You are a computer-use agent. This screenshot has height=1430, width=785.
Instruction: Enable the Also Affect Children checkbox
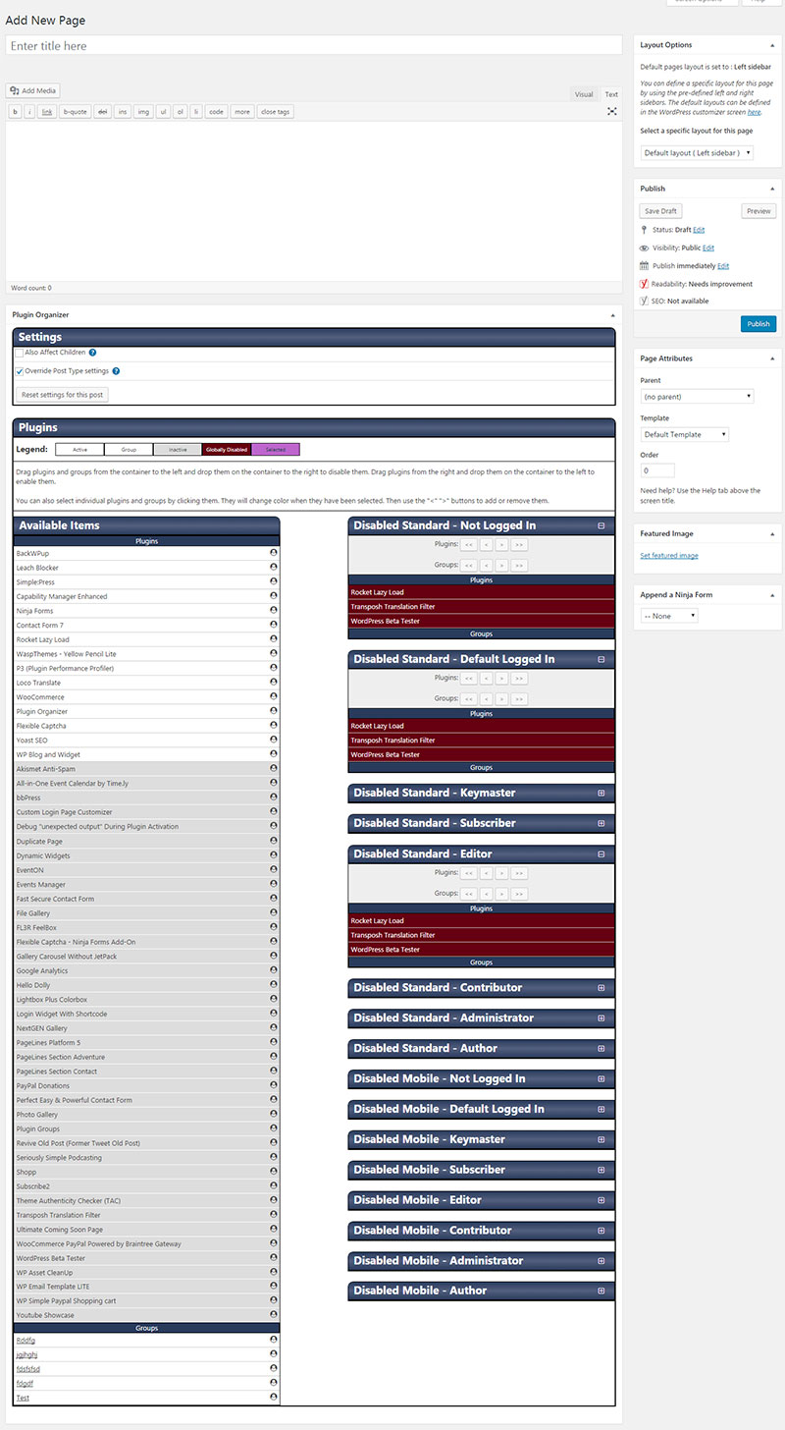[20, 352]
